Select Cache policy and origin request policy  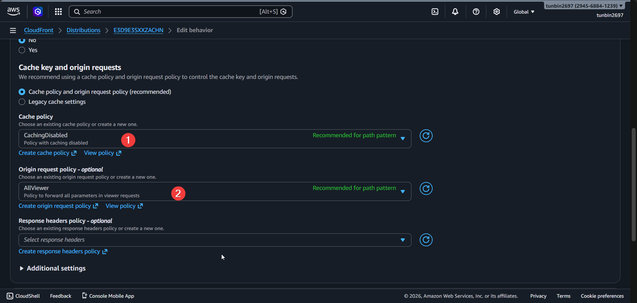pyautogui.click(x=22, y=92)
